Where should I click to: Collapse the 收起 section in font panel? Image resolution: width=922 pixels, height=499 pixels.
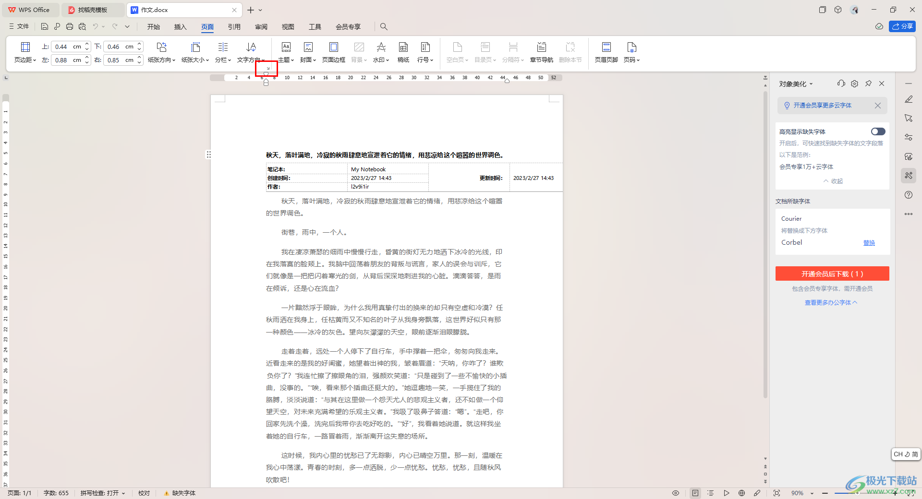click(833, 181)
